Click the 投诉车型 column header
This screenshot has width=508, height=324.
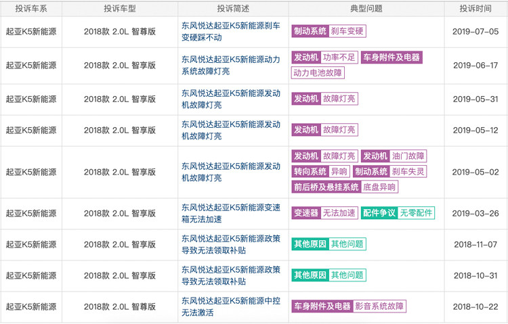tap(120, 9)
